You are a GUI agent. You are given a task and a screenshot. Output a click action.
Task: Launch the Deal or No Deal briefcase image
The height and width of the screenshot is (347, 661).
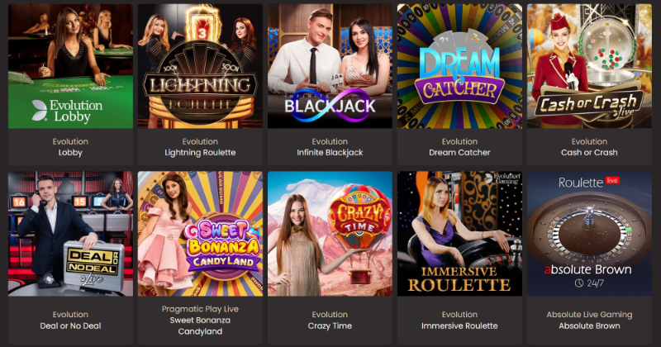pyautogui.click(x=70, y=234)
